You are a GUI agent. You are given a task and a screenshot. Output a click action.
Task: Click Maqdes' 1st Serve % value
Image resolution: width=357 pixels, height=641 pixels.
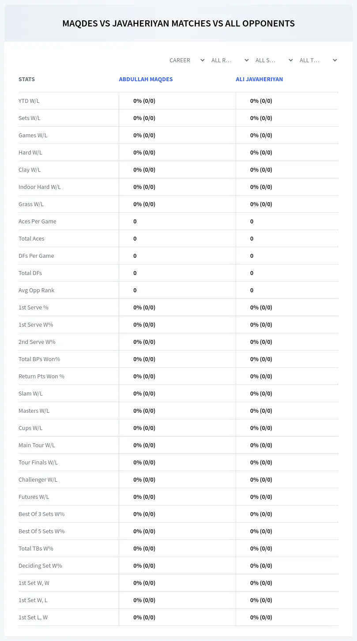(144, 307)
